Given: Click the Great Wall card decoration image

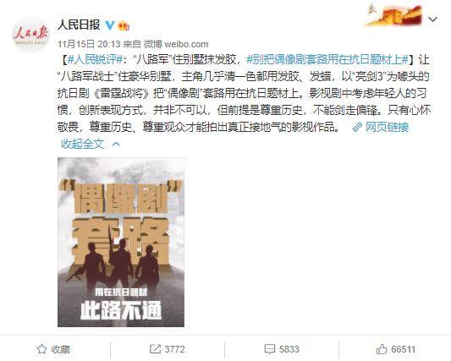Looking at the screenshot, I should pyautogui.click(x=395, y=15).
